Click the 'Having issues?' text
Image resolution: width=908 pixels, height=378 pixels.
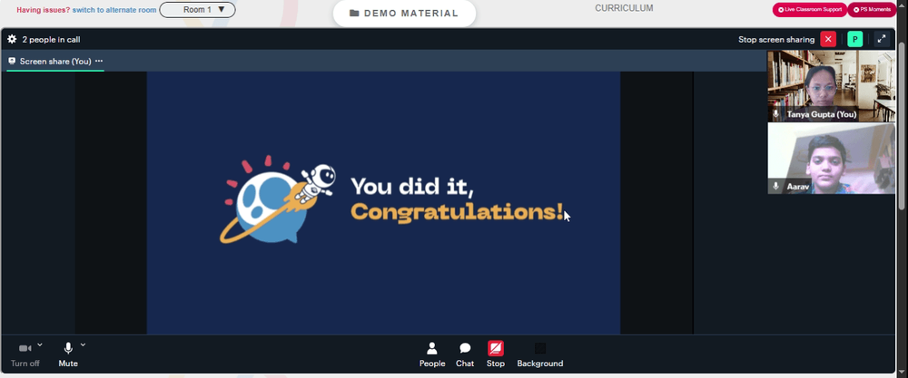pyautogui.click(x=44, y=10)
